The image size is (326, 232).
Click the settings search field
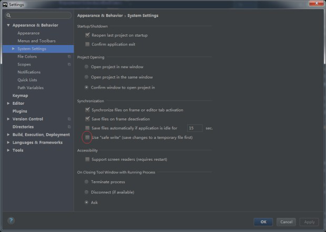38,15
